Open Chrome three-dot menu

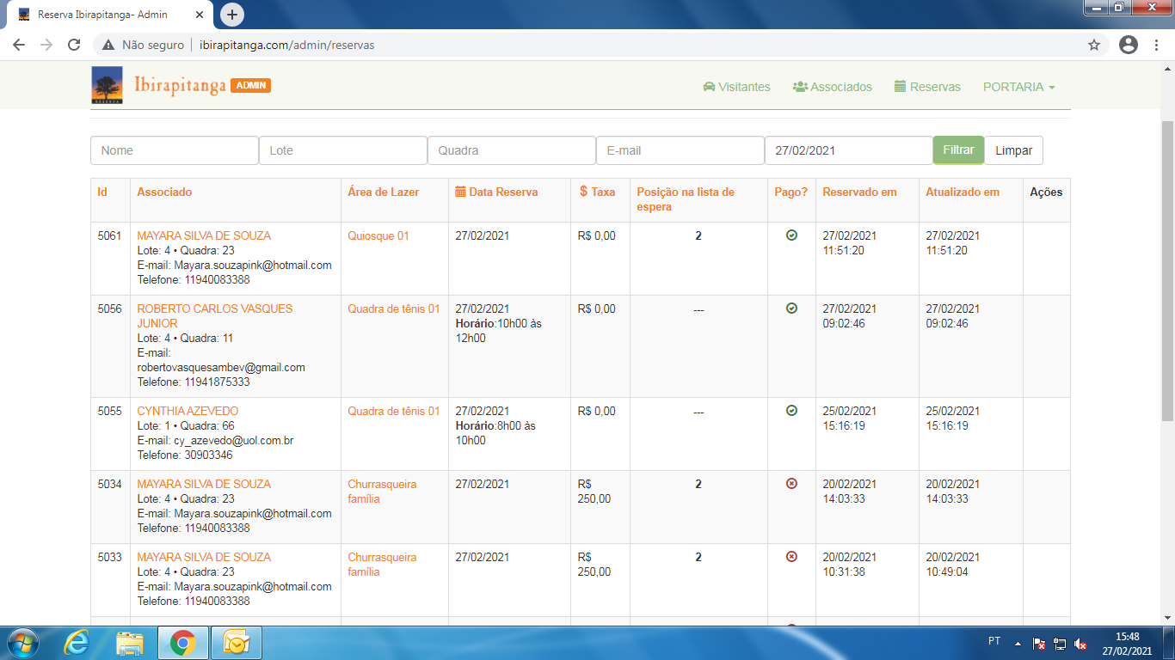(1157, 45)
